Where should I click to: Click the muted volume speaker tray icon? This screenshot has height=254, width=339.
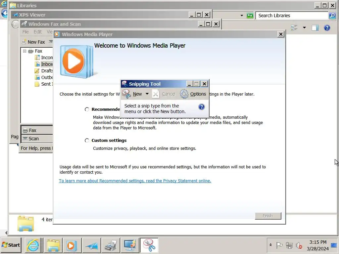tap(299, 245)
